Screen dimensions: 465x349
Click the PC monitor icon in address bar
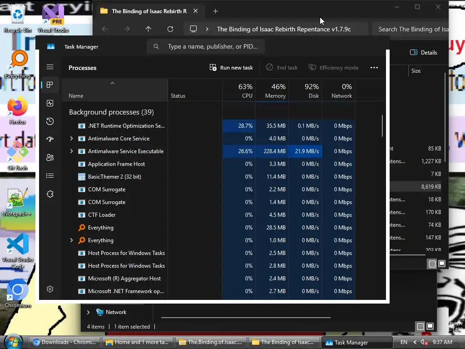(x=193, y=29)
